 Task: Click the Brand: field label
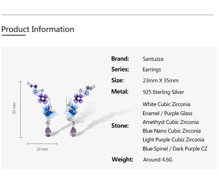tap(120, 59)
